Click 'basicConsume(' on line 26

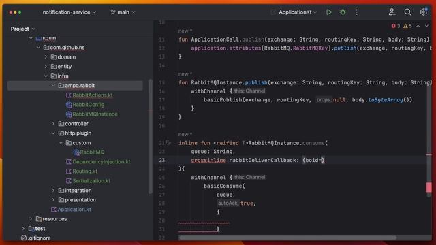(x=224, y=186)
